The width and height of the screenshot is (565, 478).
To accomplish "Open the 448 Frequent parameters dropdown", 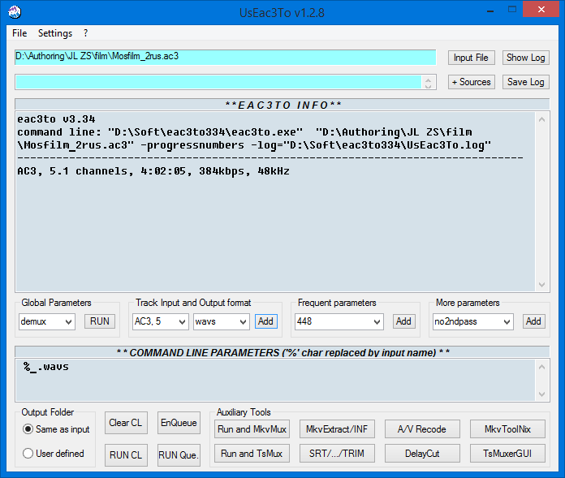I will pyautogui.click(x=339, y=321).
